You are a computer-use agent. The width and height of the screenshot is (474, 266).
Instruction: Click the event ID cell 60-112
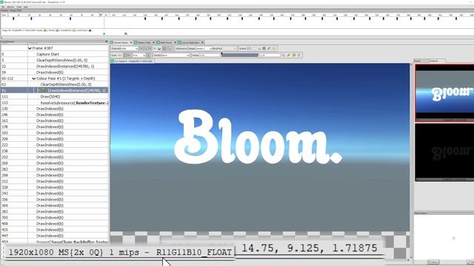click(x=14, y=78)
